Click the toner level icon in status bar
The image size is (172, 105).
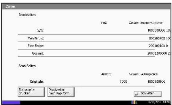tap(134, 102)
